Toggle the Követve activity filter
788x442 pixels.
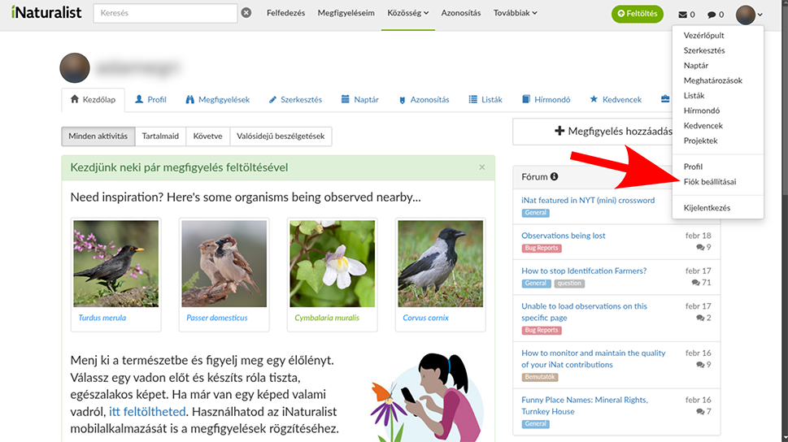tap(207, 136)
